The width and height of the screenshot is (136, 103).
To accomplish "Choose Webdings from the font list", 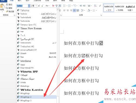I will (x=37, y=86).
